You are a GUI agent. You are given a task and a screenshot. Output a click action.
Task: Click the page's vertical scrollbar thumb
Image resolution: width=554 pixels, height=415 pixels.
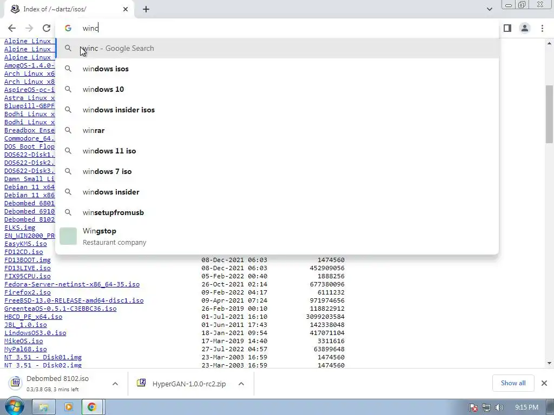[549, 115]
